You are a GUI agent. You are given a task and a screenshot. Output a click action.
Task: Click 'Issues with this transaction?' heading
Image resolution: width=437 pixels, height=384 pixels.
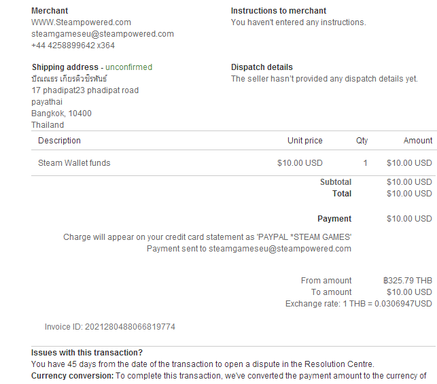click(87, 353)
